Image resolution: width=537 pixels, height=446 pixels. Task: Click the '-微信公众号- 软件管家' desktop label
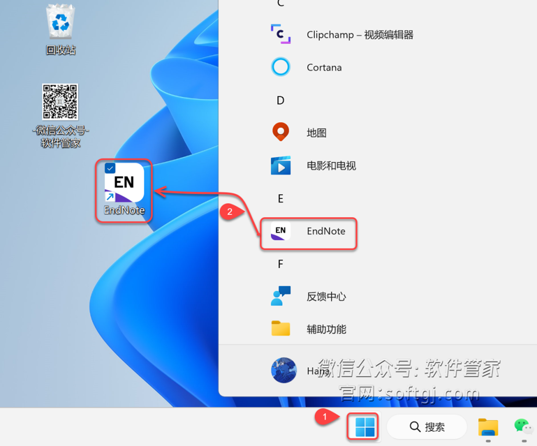(x=60, y=136)
